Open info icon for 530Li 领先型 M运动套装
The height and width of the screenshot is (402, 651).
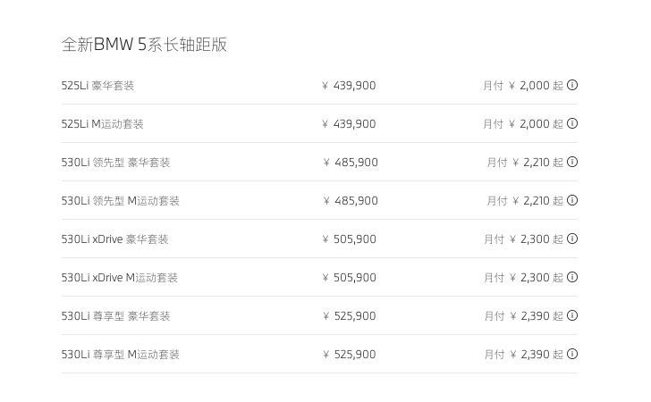572,200
